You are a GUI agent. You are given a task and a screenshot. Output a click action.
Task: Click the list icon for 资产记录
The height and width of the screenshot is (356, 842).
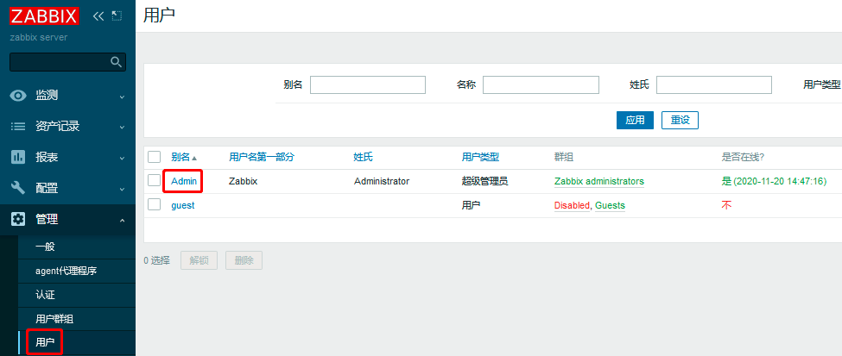click(19, 127)
